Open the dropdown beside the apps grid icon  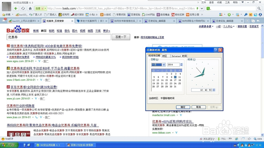point(225,14)
